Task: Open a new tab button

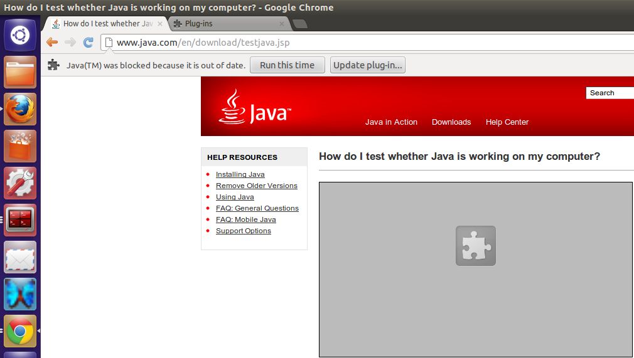Action: coord(299,24)
